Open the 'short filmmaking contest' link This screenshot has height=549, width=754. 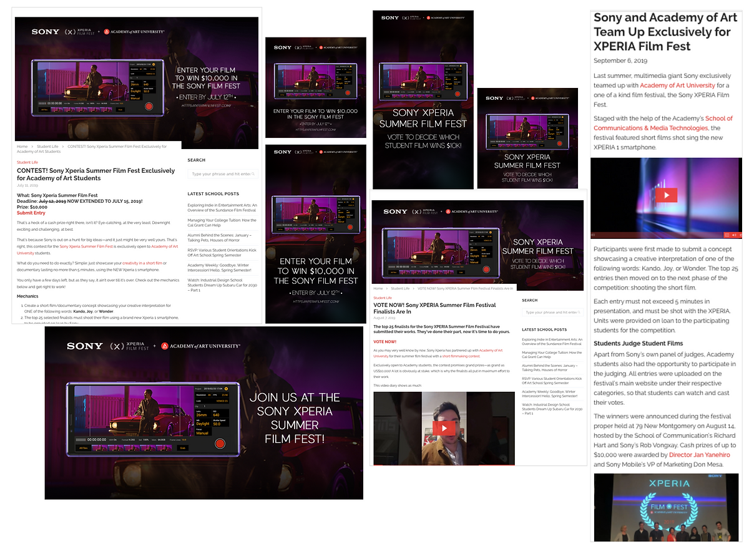[x=461, y=356]
